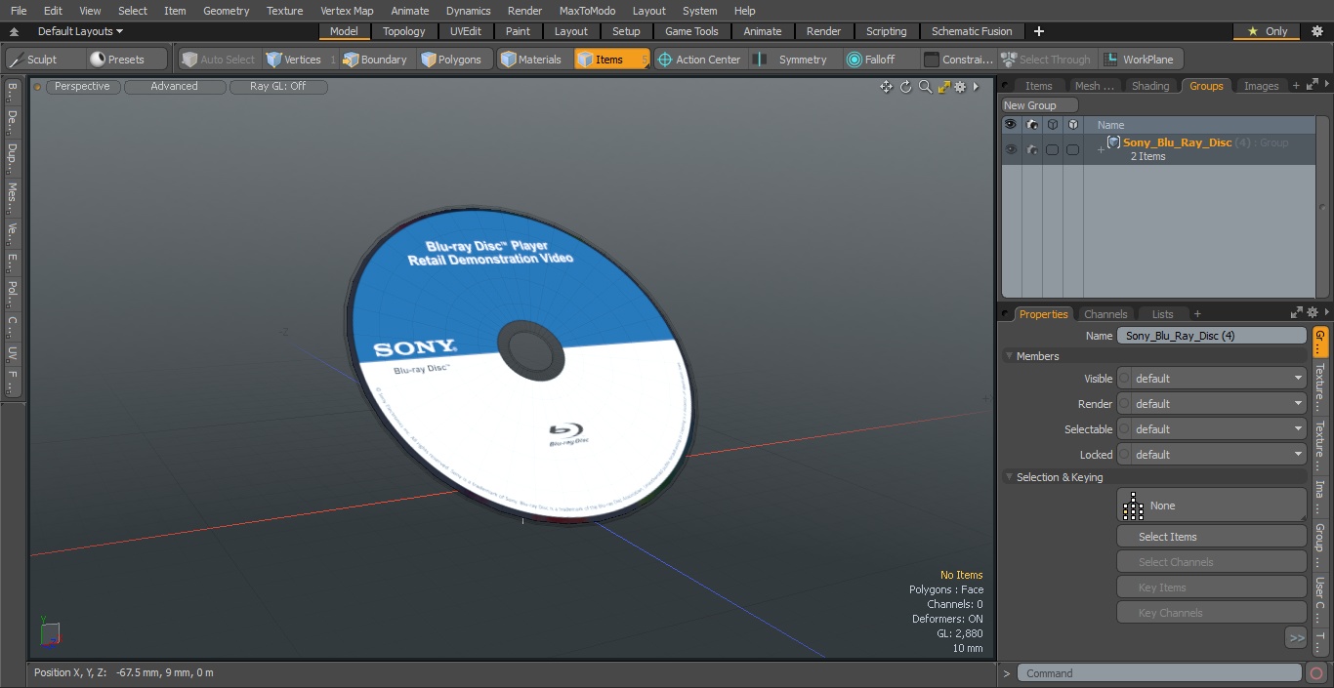This screenshot has height=688, width=1334.
Task: Toggle first checkbox in Sony_Blu_Ray_Disc row
Action: pos(1052,149)
